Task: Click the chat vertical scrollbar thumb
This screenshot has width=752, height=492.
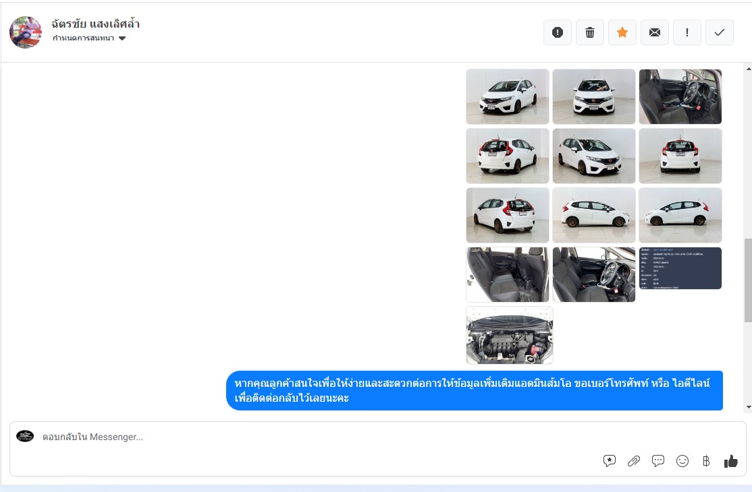Action: coord(748,280)
